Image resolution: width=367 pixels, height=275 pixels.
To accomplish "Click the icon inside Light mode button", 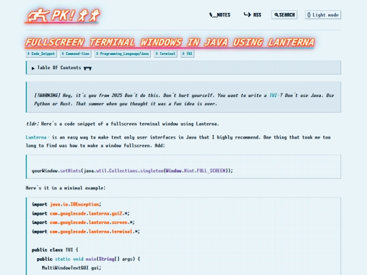I will point(309,15).
